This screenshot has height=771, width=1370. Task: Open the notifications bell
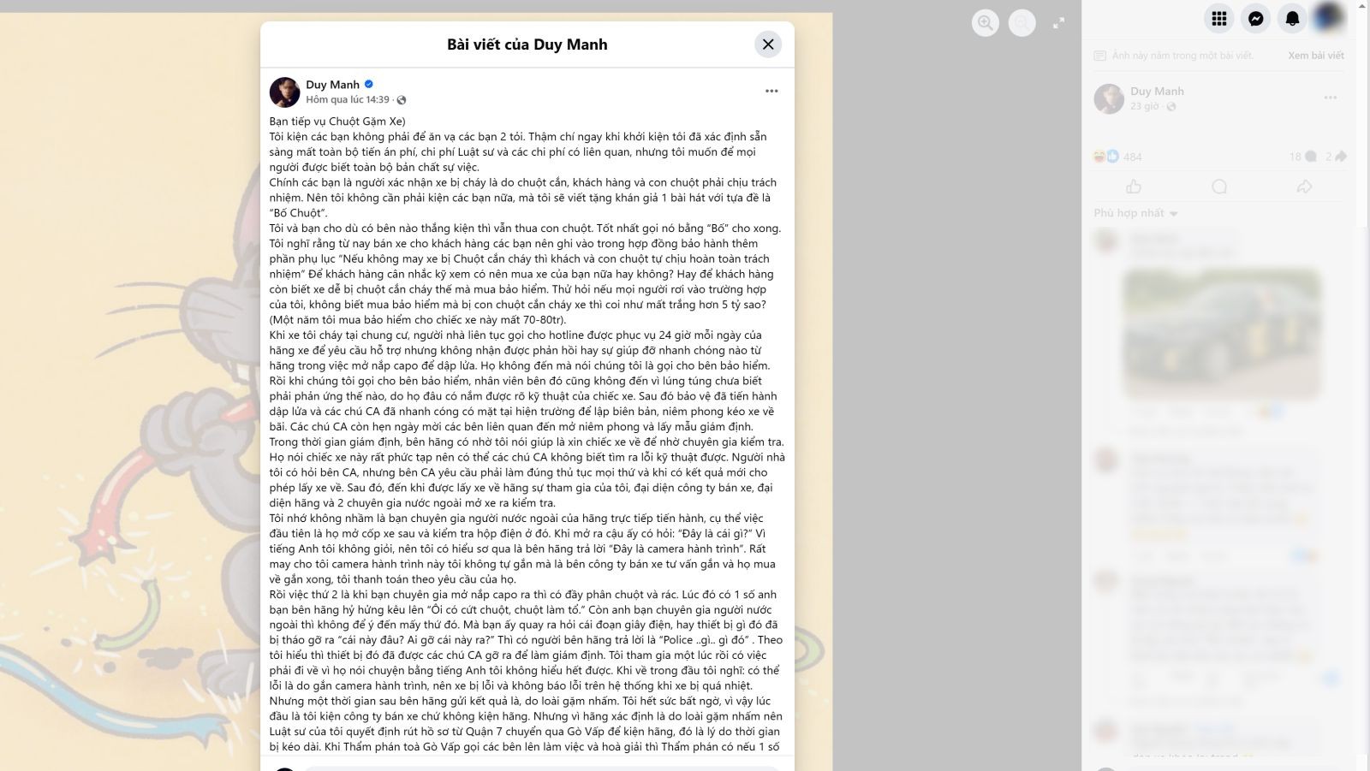[x=1293, y=18]
